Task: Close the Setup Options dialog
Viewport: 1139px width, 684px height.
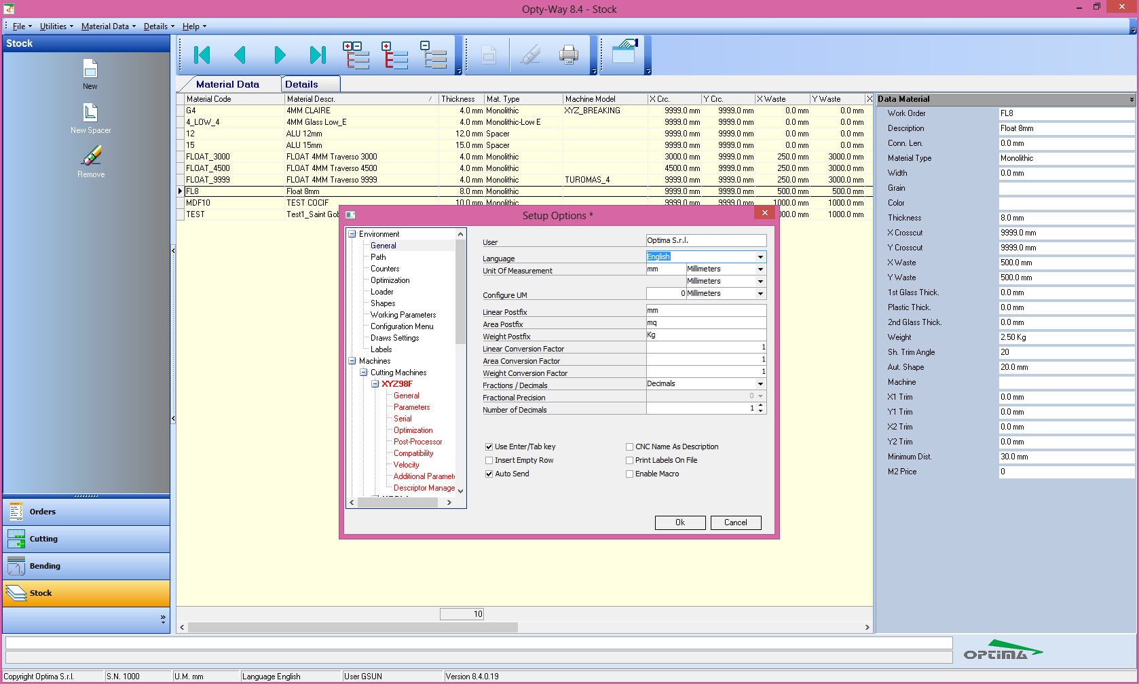Action: tap(764, 213)
